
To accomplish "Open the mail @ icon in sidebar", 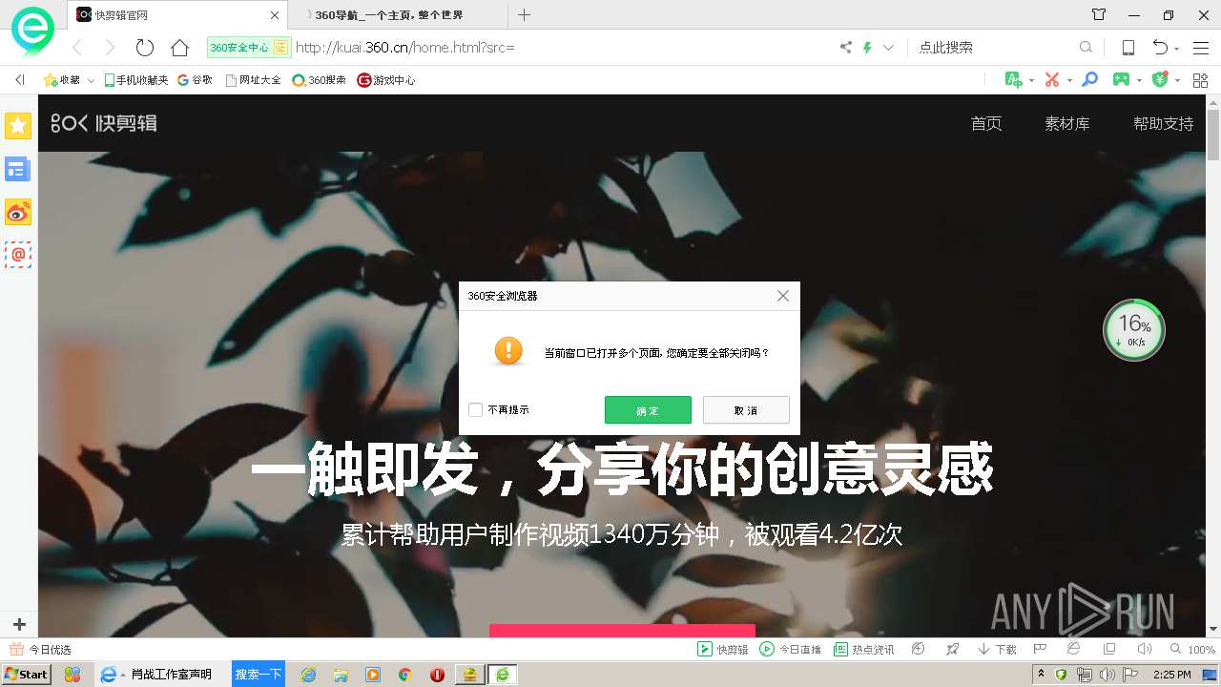I will coord(18,255).
